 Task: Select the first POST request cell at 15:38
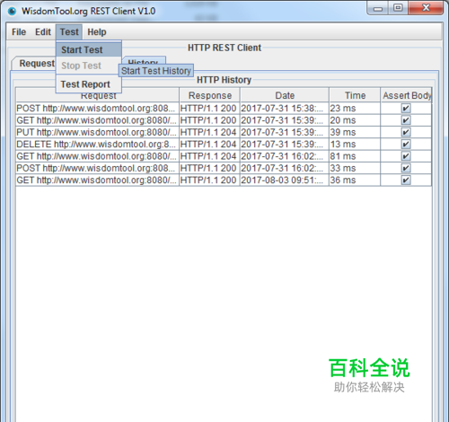click(97, 109)
